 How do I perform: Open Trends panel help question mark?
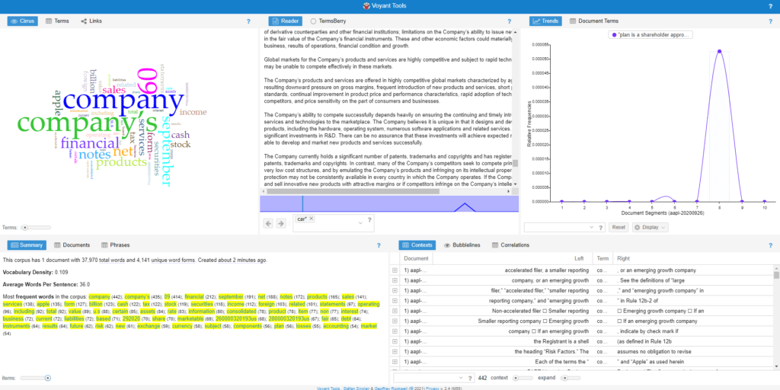click(x=770, y=21)
